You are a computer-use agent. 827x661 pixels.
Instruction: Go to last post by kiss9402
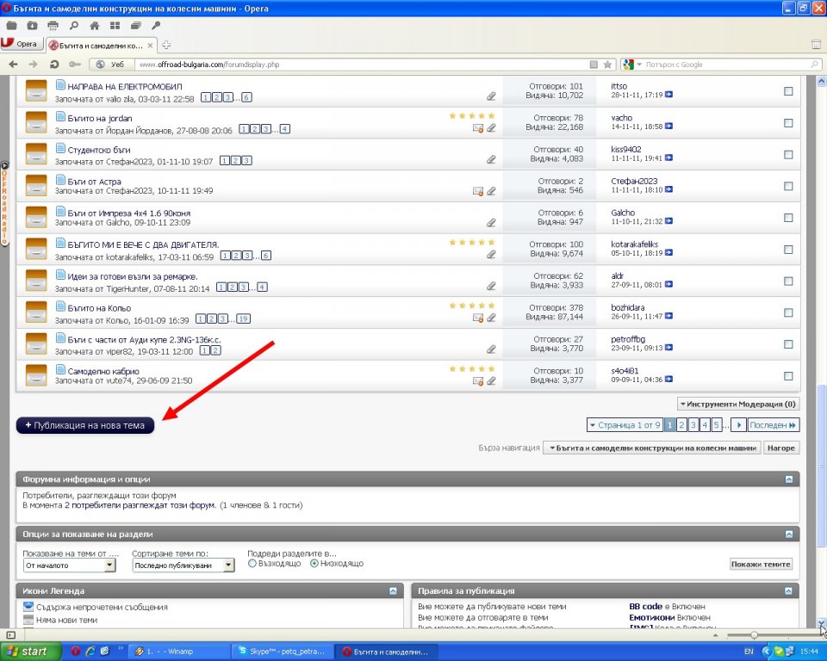(668, 158)
